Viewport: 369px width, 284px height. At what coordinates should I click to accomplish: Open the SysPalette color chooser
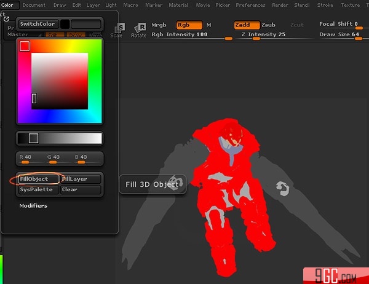(x=38, y=189)
